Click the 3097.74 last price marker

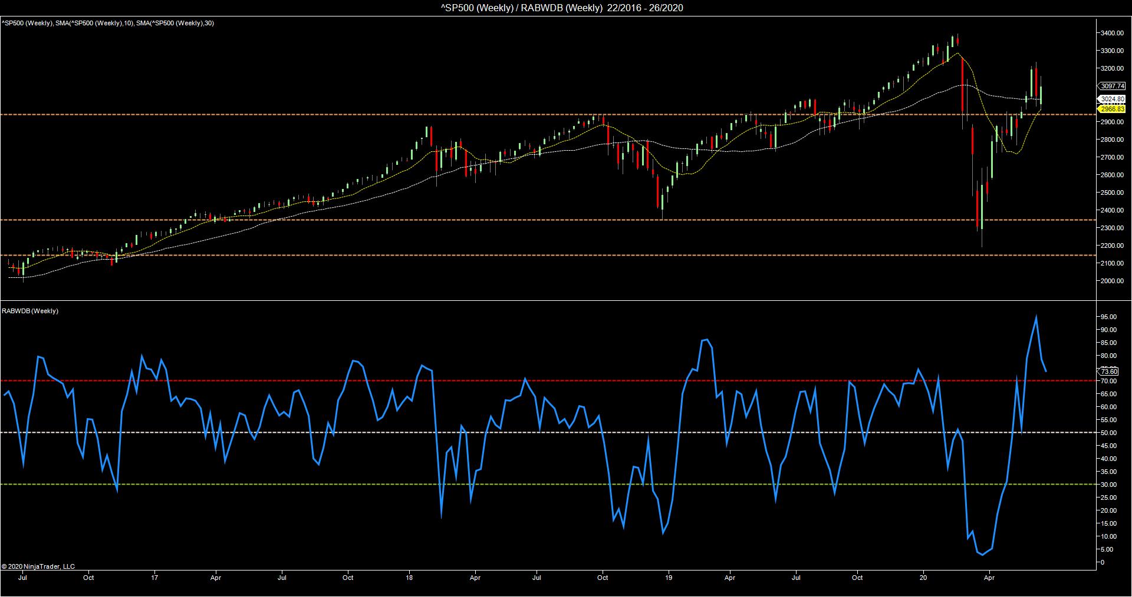tap(1113, 86)
